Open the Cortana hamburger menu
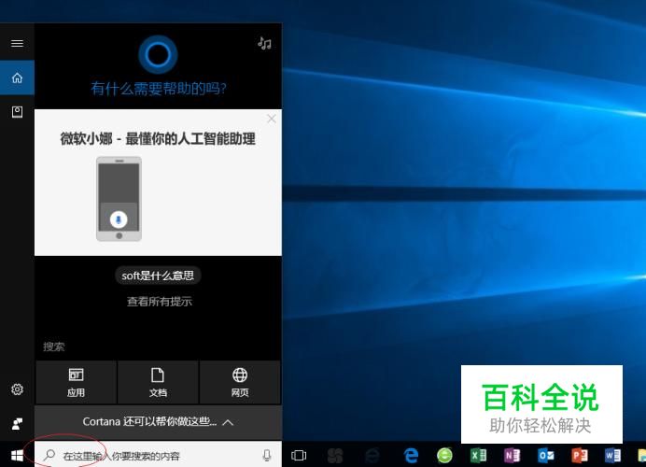Screen dimensions: 646x467 pyautogui.click(x=17, y=43)
